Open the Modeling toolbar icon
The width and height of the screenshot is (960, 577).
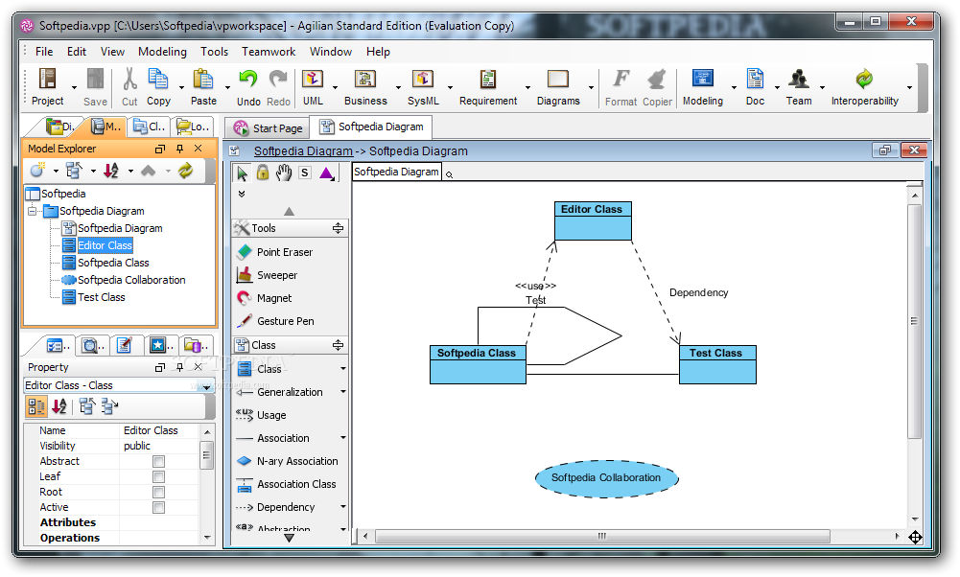[703, 79]
